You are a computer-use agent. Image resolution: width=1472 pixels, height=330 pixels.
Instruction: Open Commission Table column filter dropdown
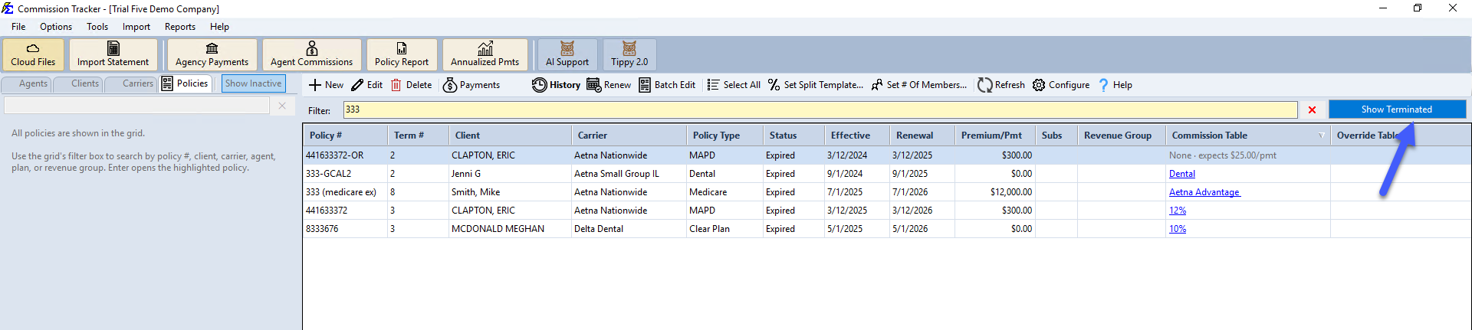[1321, 136]
